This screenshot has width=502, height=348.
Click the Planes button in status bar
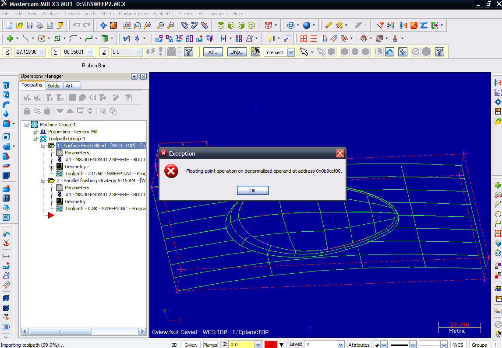210,345
